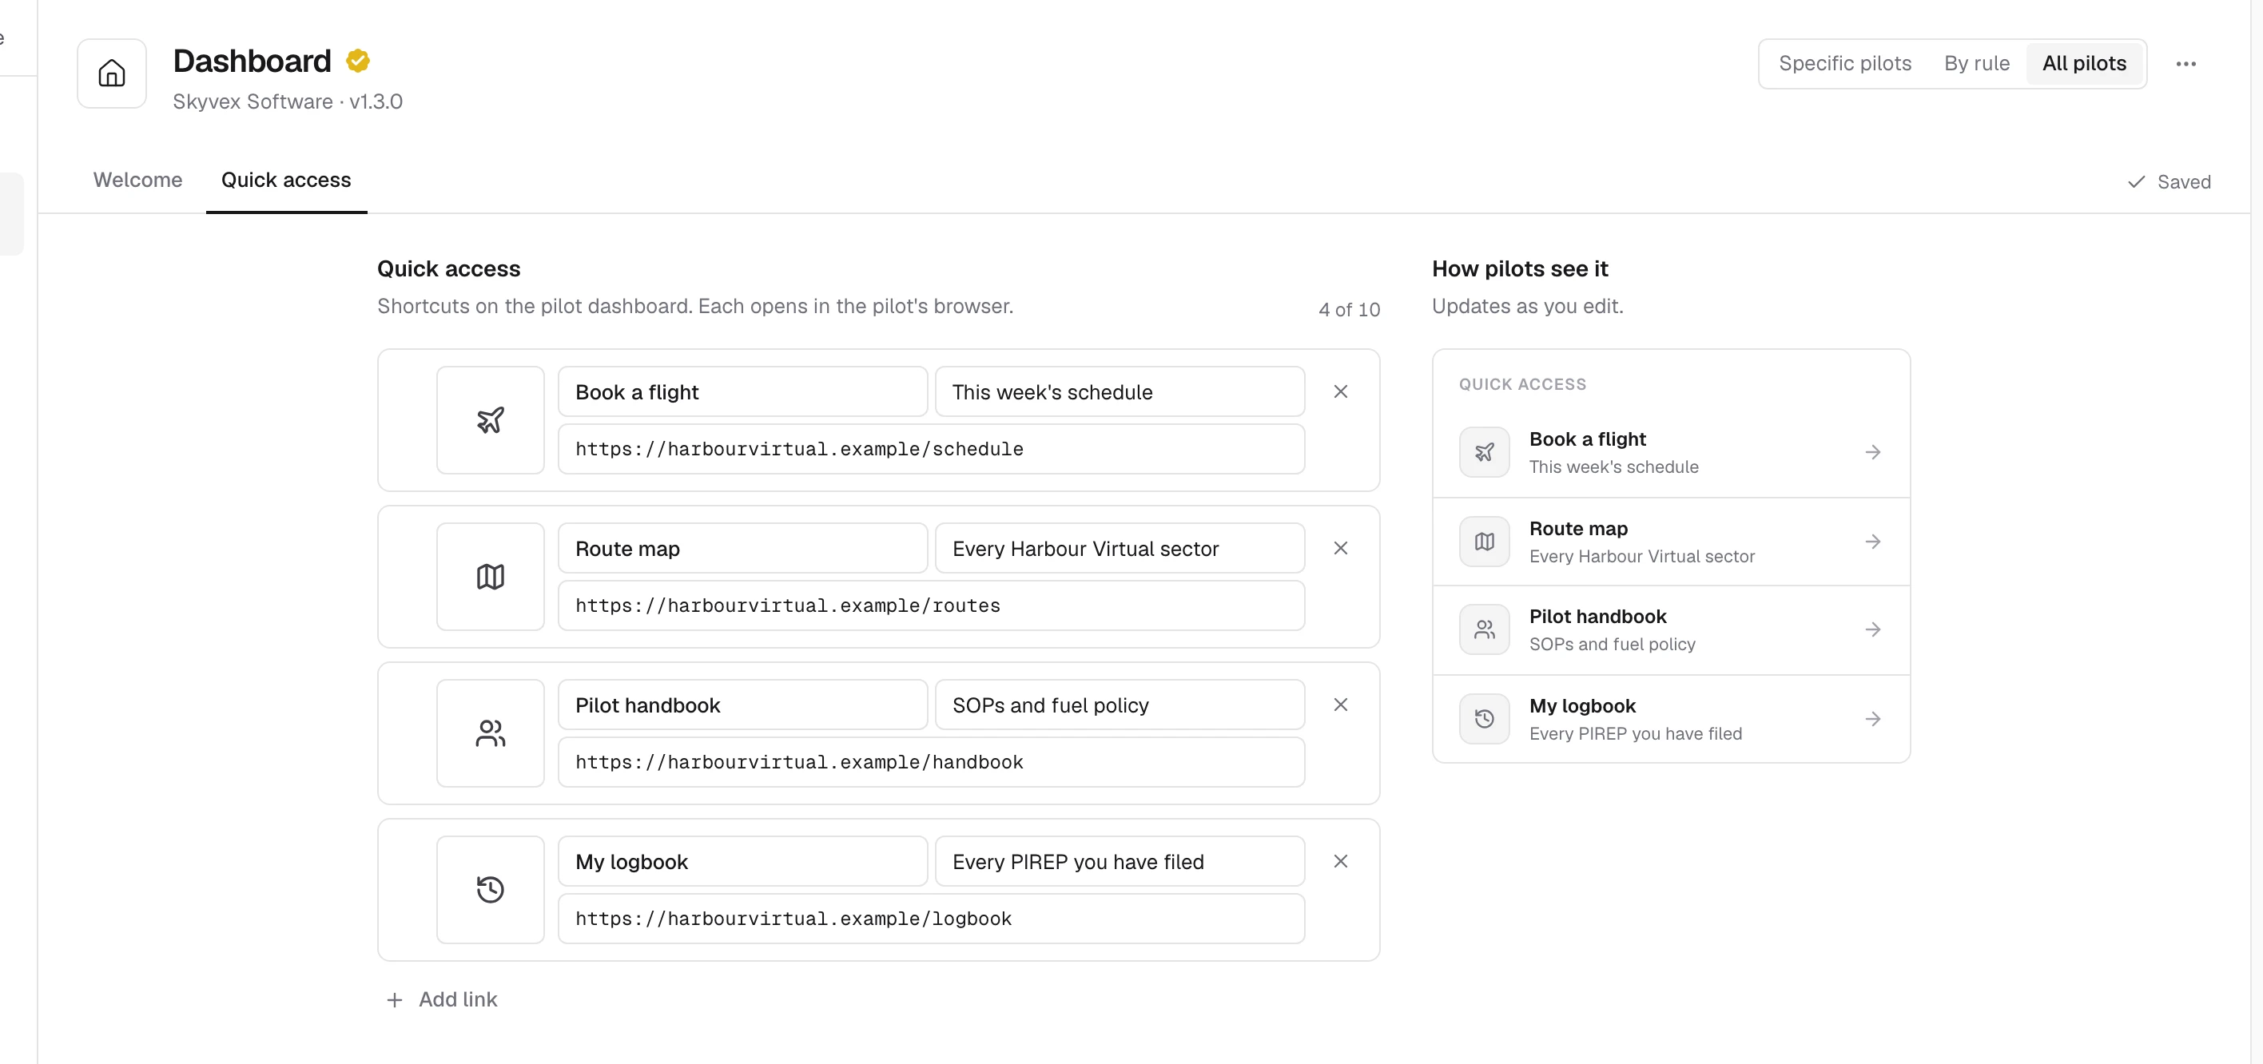The height and width of the screenshot is (1064, 2263).
Task: Edit the SOPs and fuel policy field
Action: click(x=1120, y=705)
